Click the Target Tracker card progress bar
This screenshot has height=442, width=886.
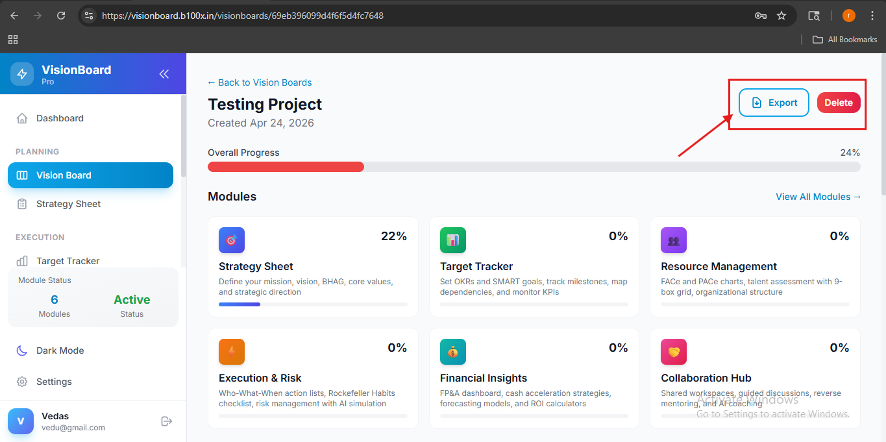[x=534, y=304]
